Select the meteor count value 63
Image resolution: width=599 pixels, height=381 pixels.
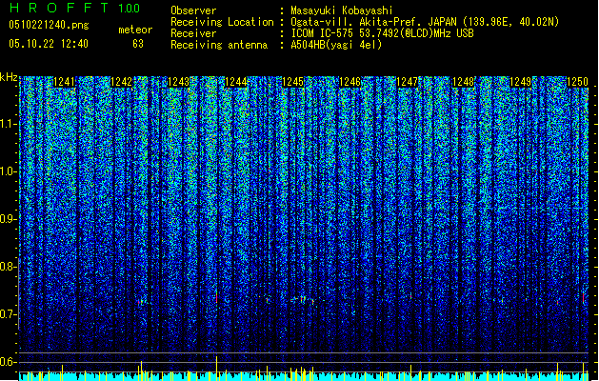coord(138,44)
